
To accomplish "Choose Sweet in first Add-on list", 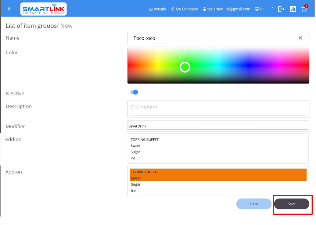I will click(x=136, y=146).
